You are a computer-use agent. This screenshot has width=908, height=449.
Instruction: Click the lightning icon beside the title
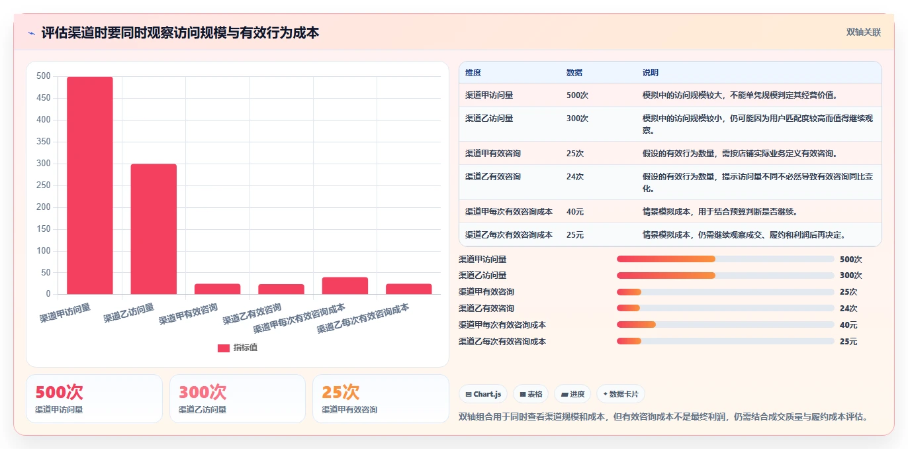[x=32, y=33]
